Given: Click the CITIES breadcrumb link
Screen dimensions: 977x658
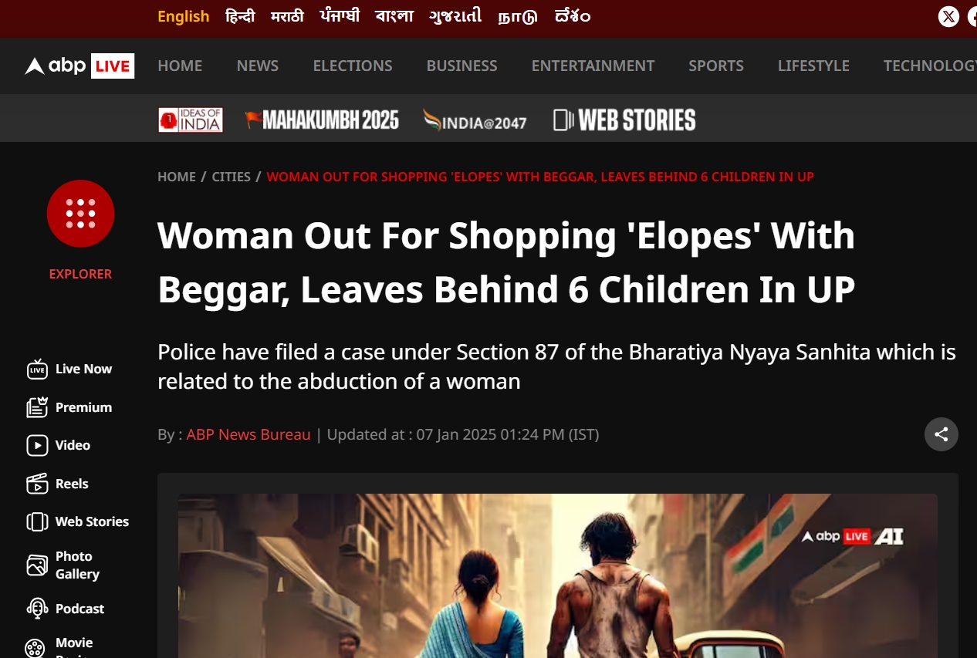Looking at the screenshot, I should point(232,177).
